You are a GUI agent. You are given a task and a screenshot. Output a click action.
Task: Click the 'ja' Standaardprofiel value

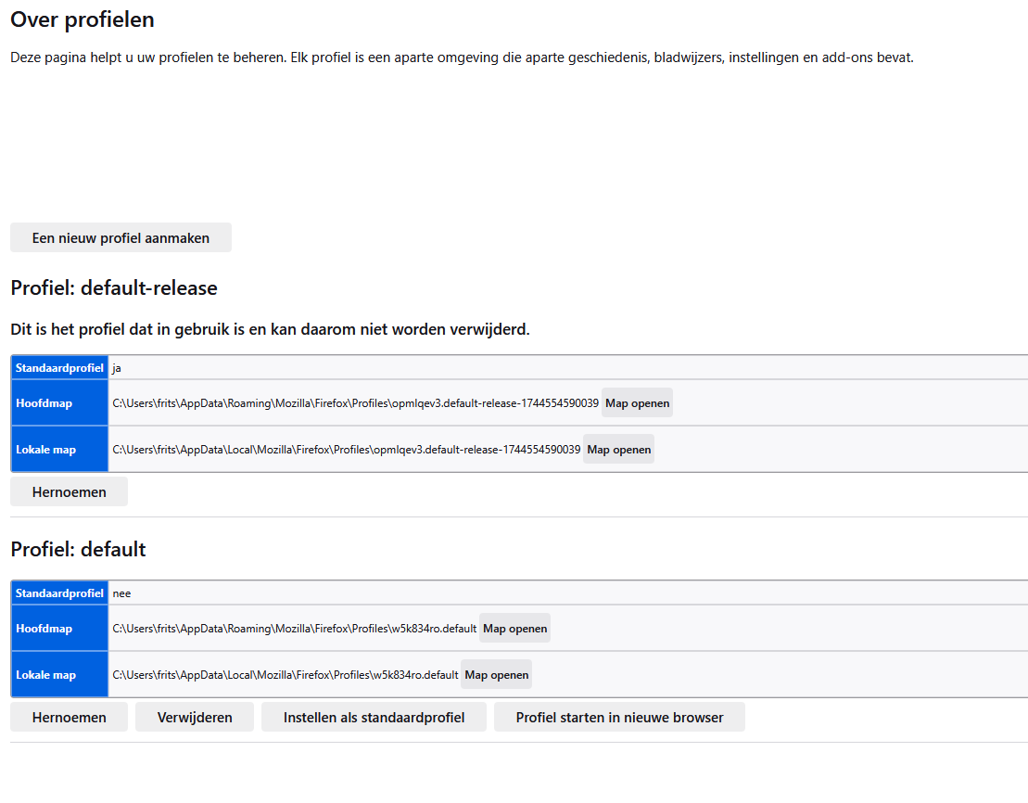click(x=117, y=368)
